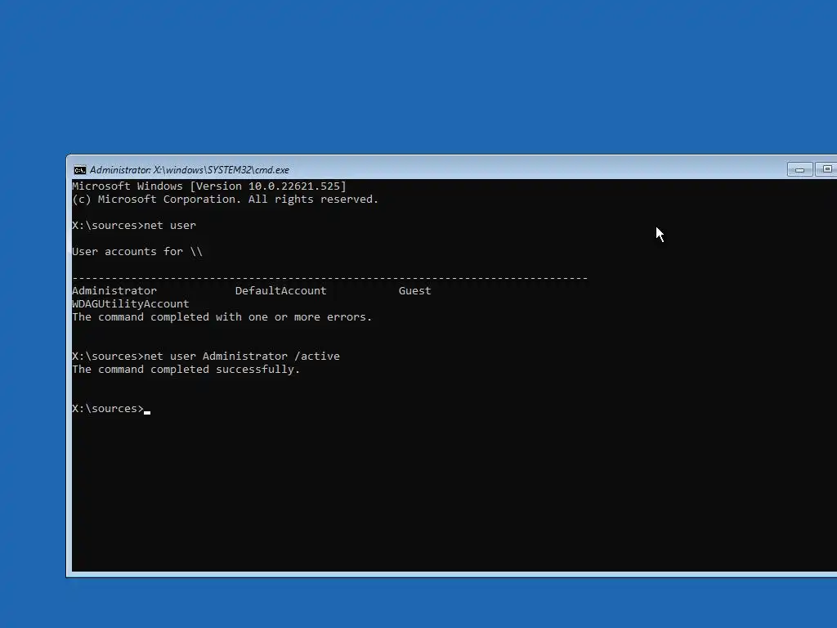Screen dimensions: 837x628
Task: Click the cmd.exe window title text
Action: [x=190, y=170]
